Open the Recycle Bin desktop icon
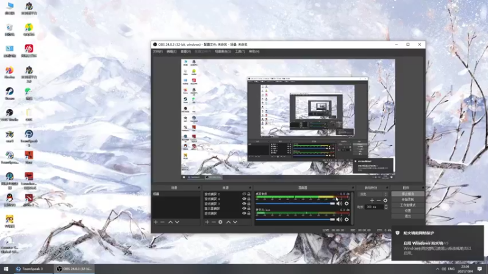The width and height of the screenshot is (488, 274). click(10, 30)
